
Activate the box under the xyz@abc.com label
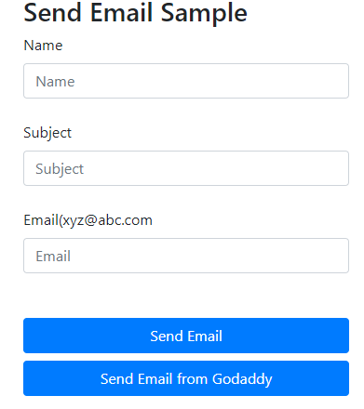click(x=186, y=256)
